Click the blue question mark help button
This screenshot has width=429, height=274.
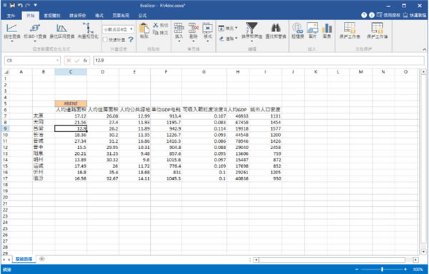pyautogui.click(x=131, y=40)
